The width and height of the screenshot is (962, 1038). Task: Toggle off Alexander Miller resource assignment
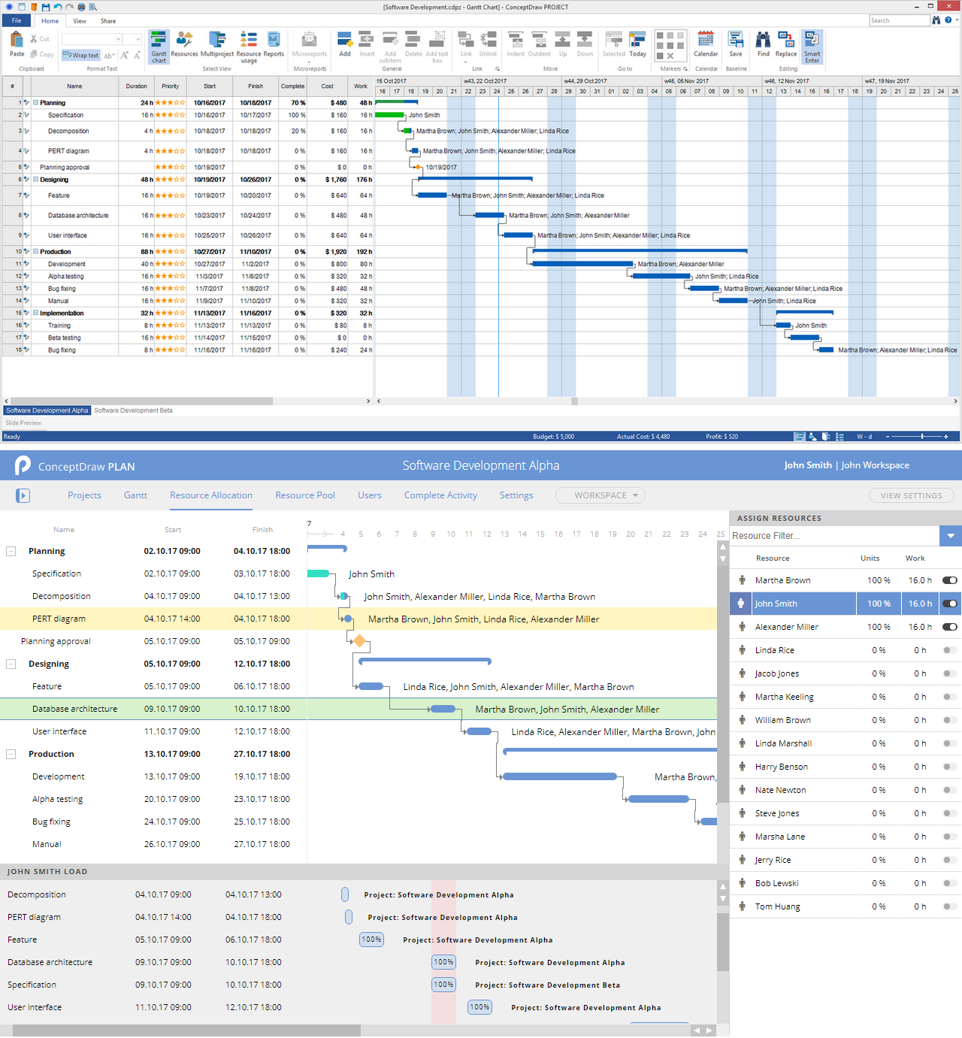pyautogui.click(x=950, y=627)
